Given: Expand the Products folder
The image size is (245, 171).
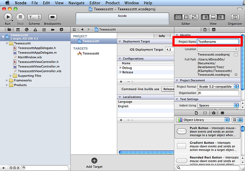Looking at the screenshot, I should click(7, 85).
